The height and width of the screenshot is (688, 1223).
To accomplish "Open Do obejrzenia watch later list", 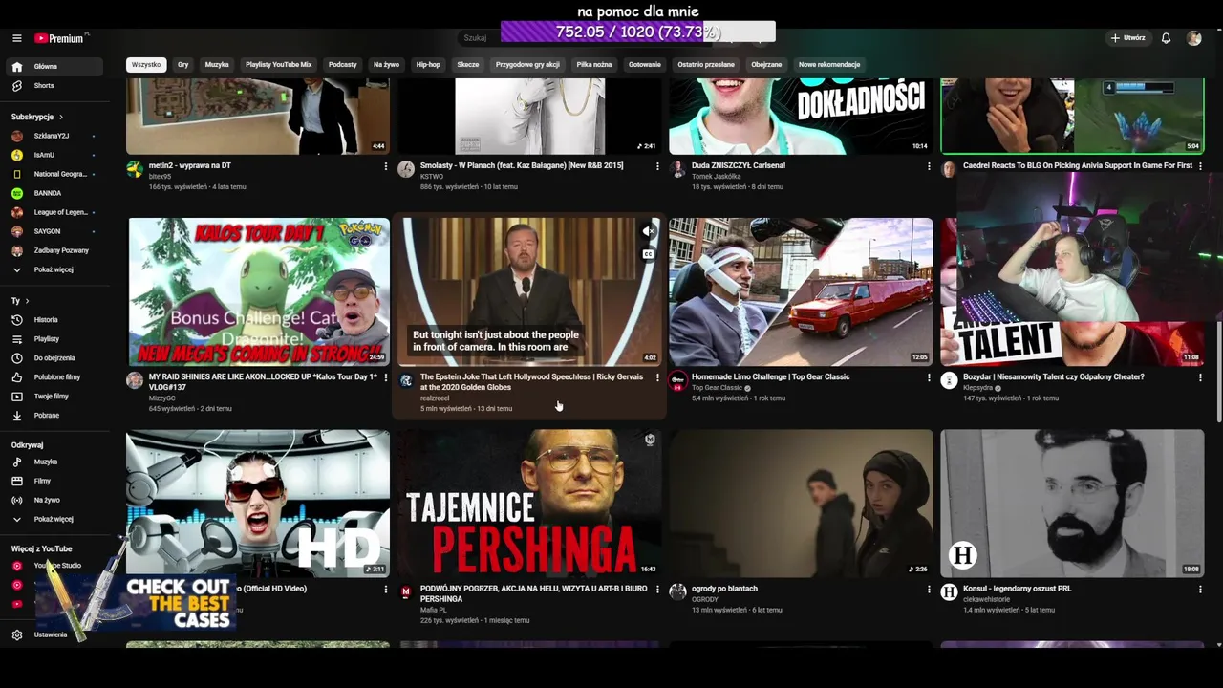I will [55, 358].
